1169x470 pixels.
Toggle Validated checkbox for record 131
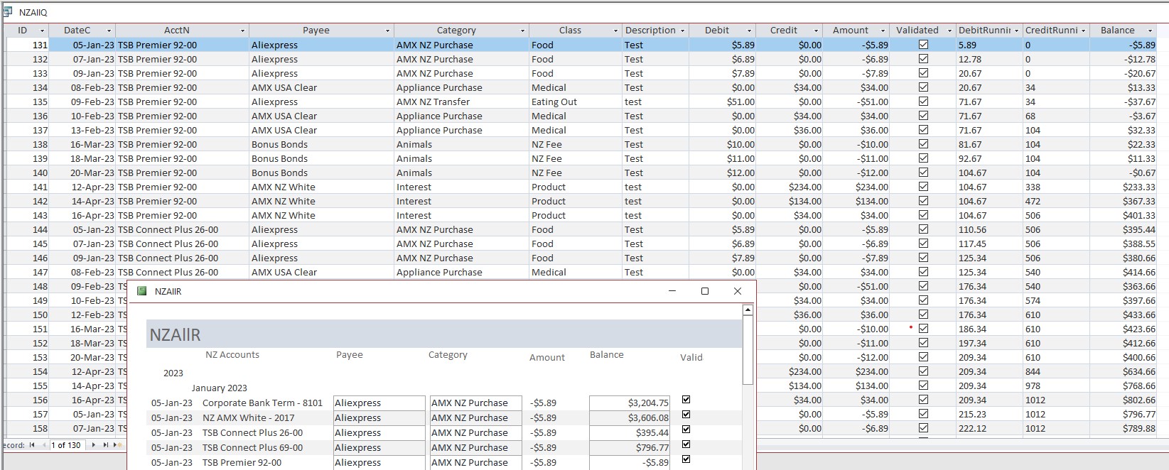[923, 45]
